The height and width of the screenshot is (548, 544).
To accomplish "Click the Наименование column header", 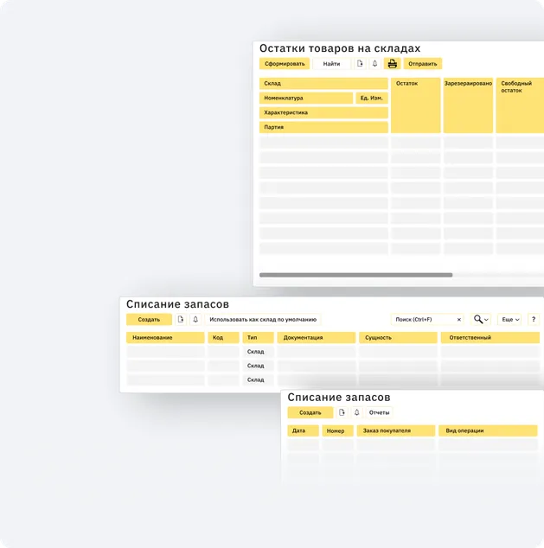I will click(x=165, y=338).
